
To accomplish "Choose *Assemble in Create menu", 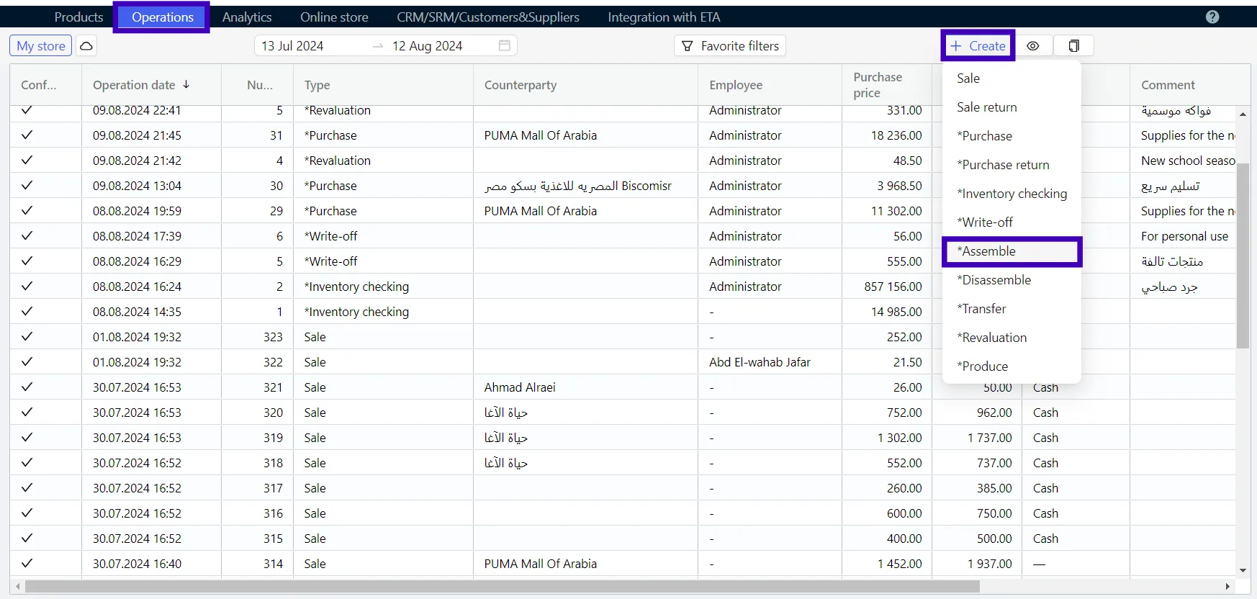I will tap(1012, 251).
